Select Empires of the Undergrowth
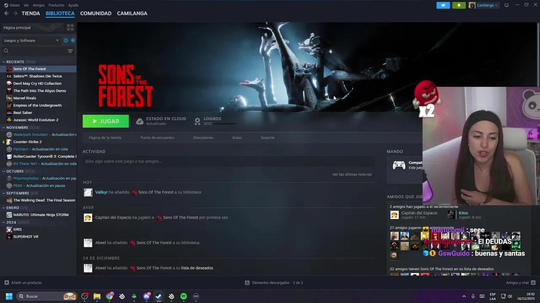 pyautogui.click(x=38, y=105)
